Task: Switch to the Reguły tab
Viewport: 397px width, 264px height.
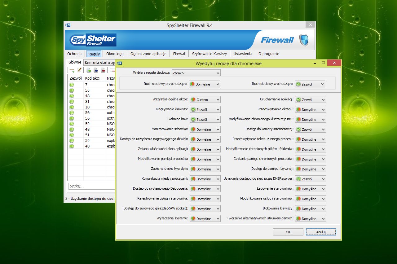Action: point(94,54)
